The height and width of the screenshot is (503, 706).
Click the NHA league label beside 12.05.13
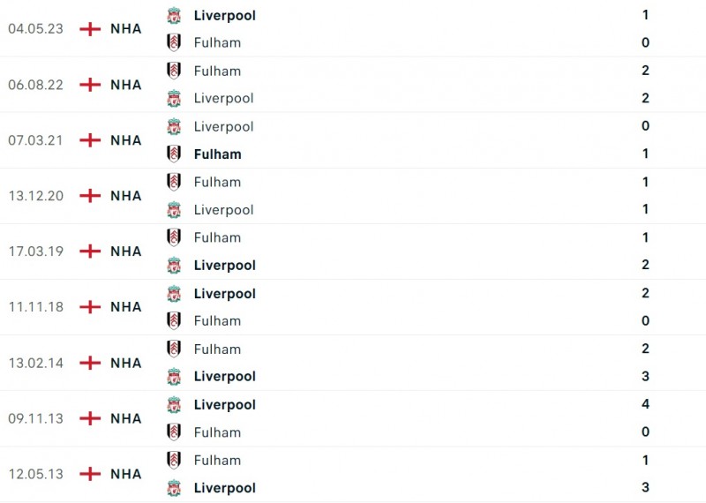pyautogui.click(x=126, y=474)
